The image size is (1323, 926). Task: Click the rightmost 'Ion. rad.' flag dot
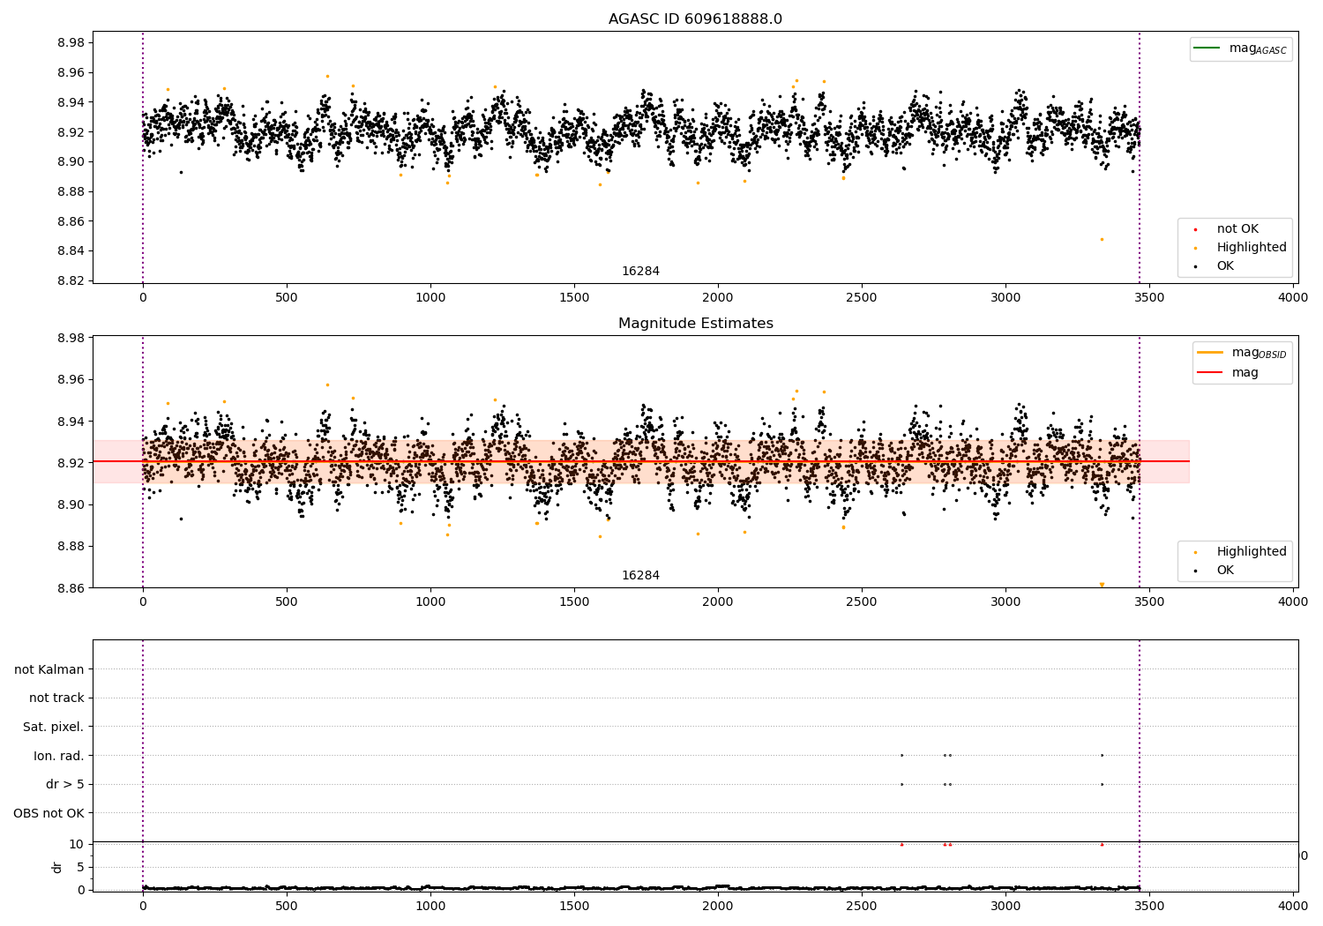[1102, 755]
